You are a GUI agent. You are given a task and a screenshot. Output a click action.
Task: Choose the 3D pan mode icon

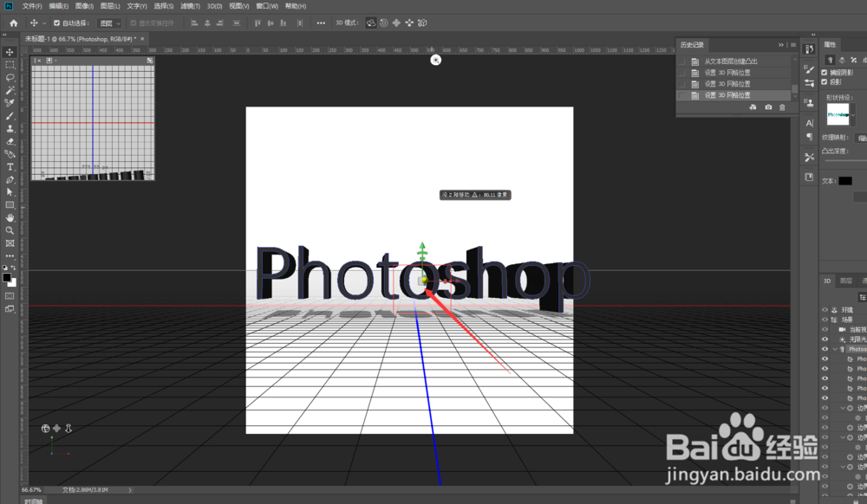(x=396, y=23)
